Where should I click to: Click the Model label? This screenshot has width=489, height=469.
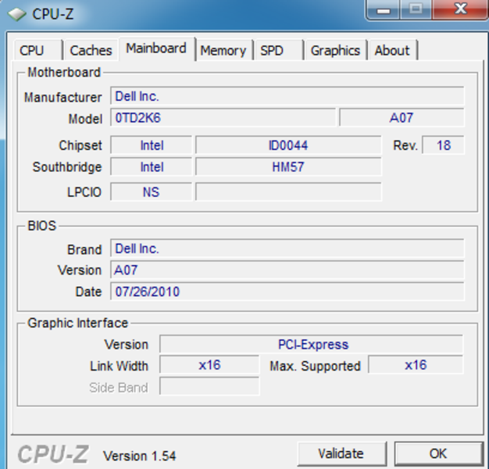(x=85, y=119)
